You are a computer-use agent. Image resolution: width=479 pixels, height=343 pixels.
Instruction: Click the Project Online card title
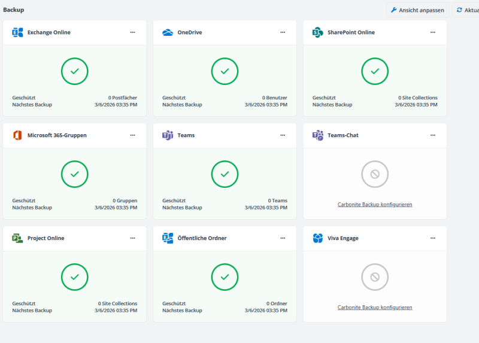click(x=46, y=238)
